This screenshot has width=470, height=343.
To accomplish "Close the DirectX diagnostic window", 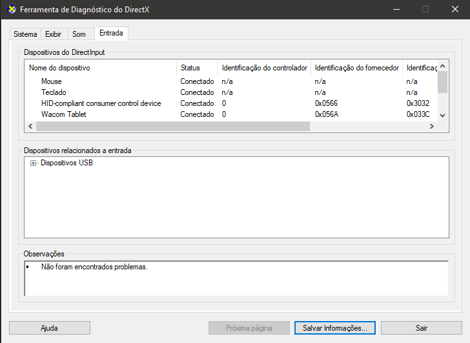I will pos(455,9).
